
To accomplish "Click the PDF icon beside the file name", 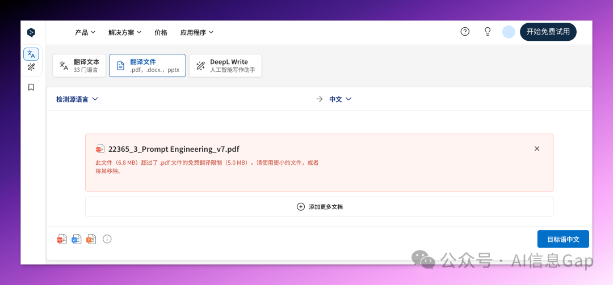I will coord(100,149).
